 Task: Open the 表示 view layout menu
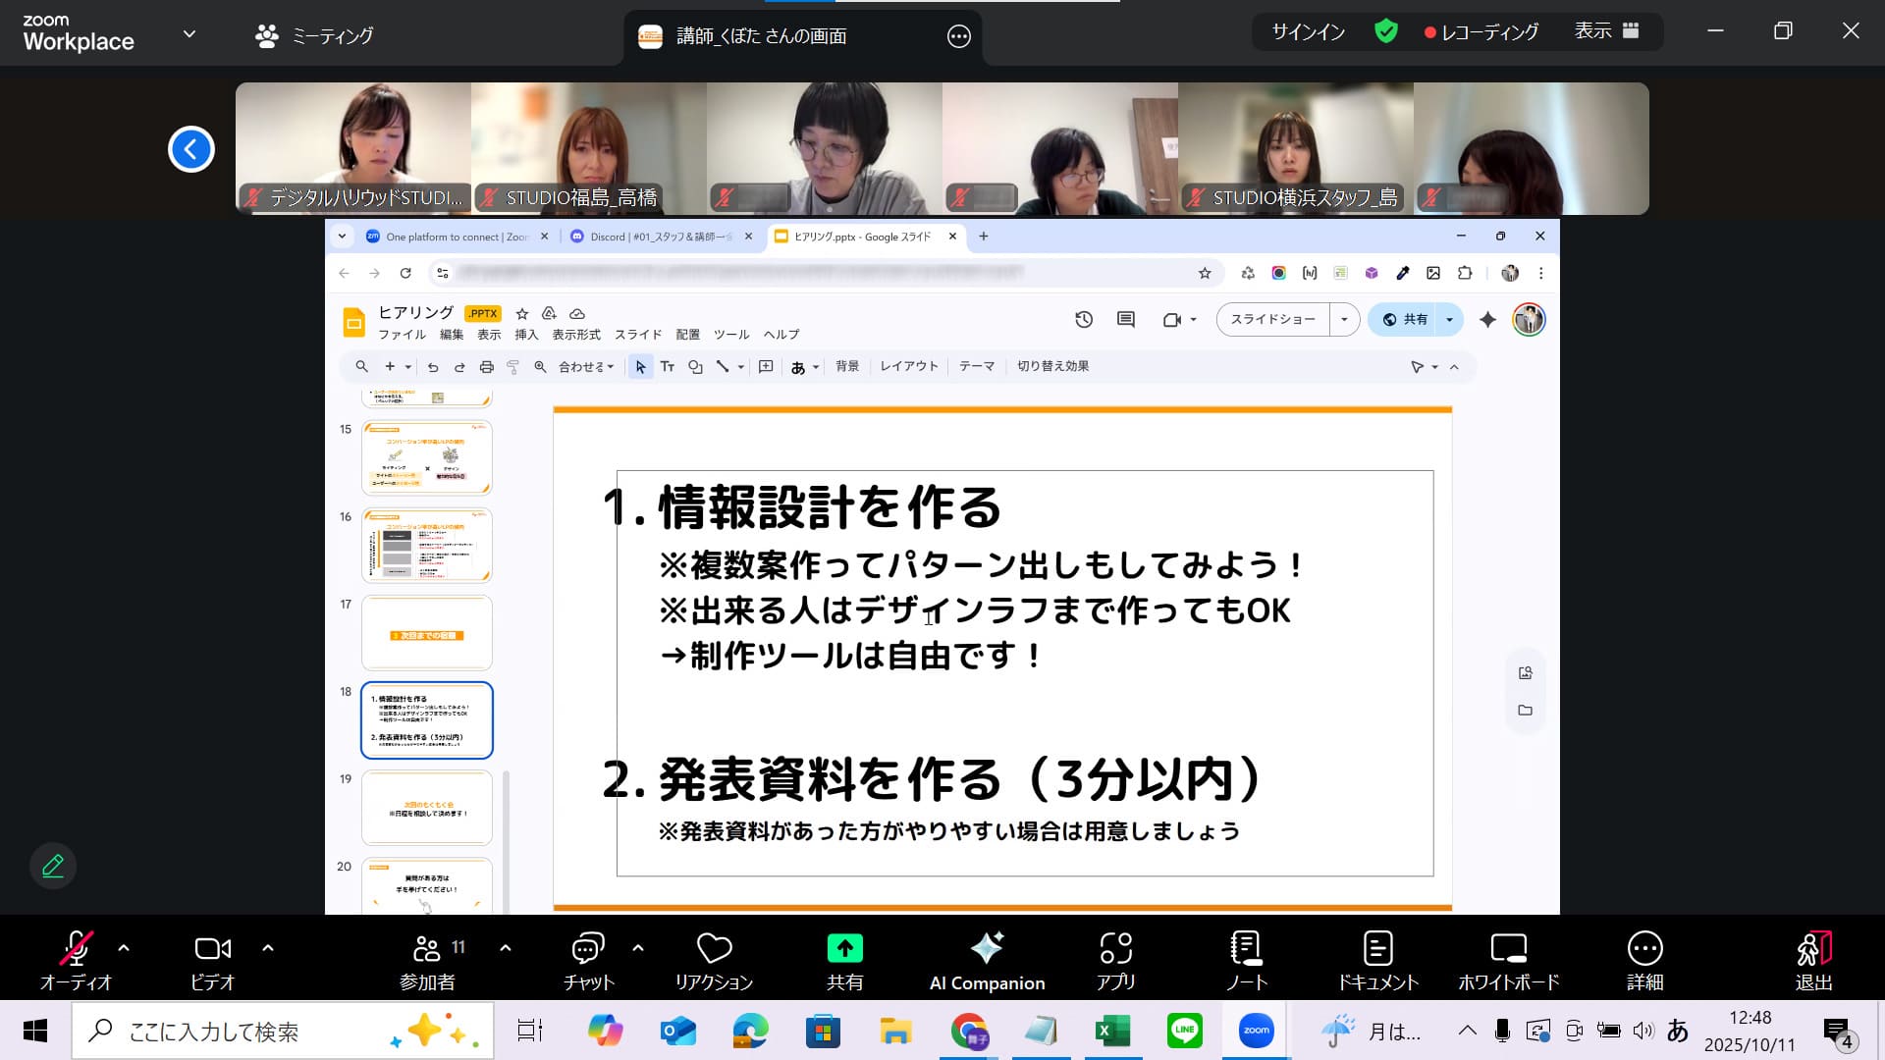point(1606,31)
